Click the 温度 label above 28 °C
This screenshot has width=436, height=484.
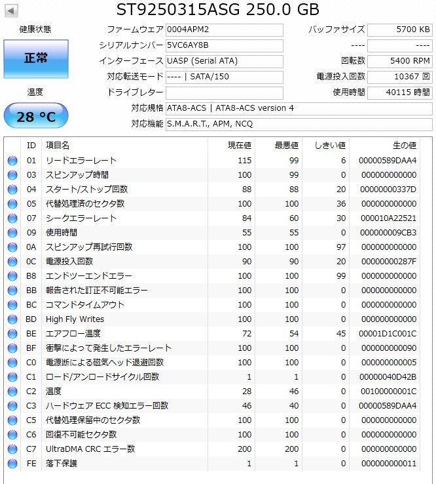35,92
